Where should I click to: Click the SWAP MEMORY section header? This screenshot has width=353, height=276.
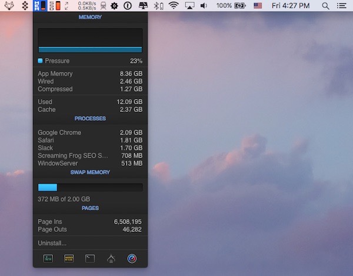(x=90, y=172)
